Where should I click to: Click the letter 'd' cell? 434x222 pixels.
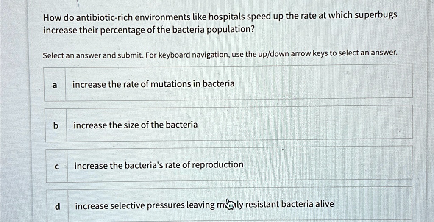tap(57, 206)
